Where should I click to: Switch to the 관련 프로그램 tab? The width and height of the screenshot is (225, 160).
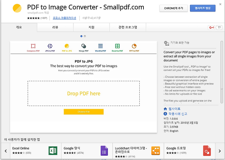pyautogui.click(x=128, y=27)
